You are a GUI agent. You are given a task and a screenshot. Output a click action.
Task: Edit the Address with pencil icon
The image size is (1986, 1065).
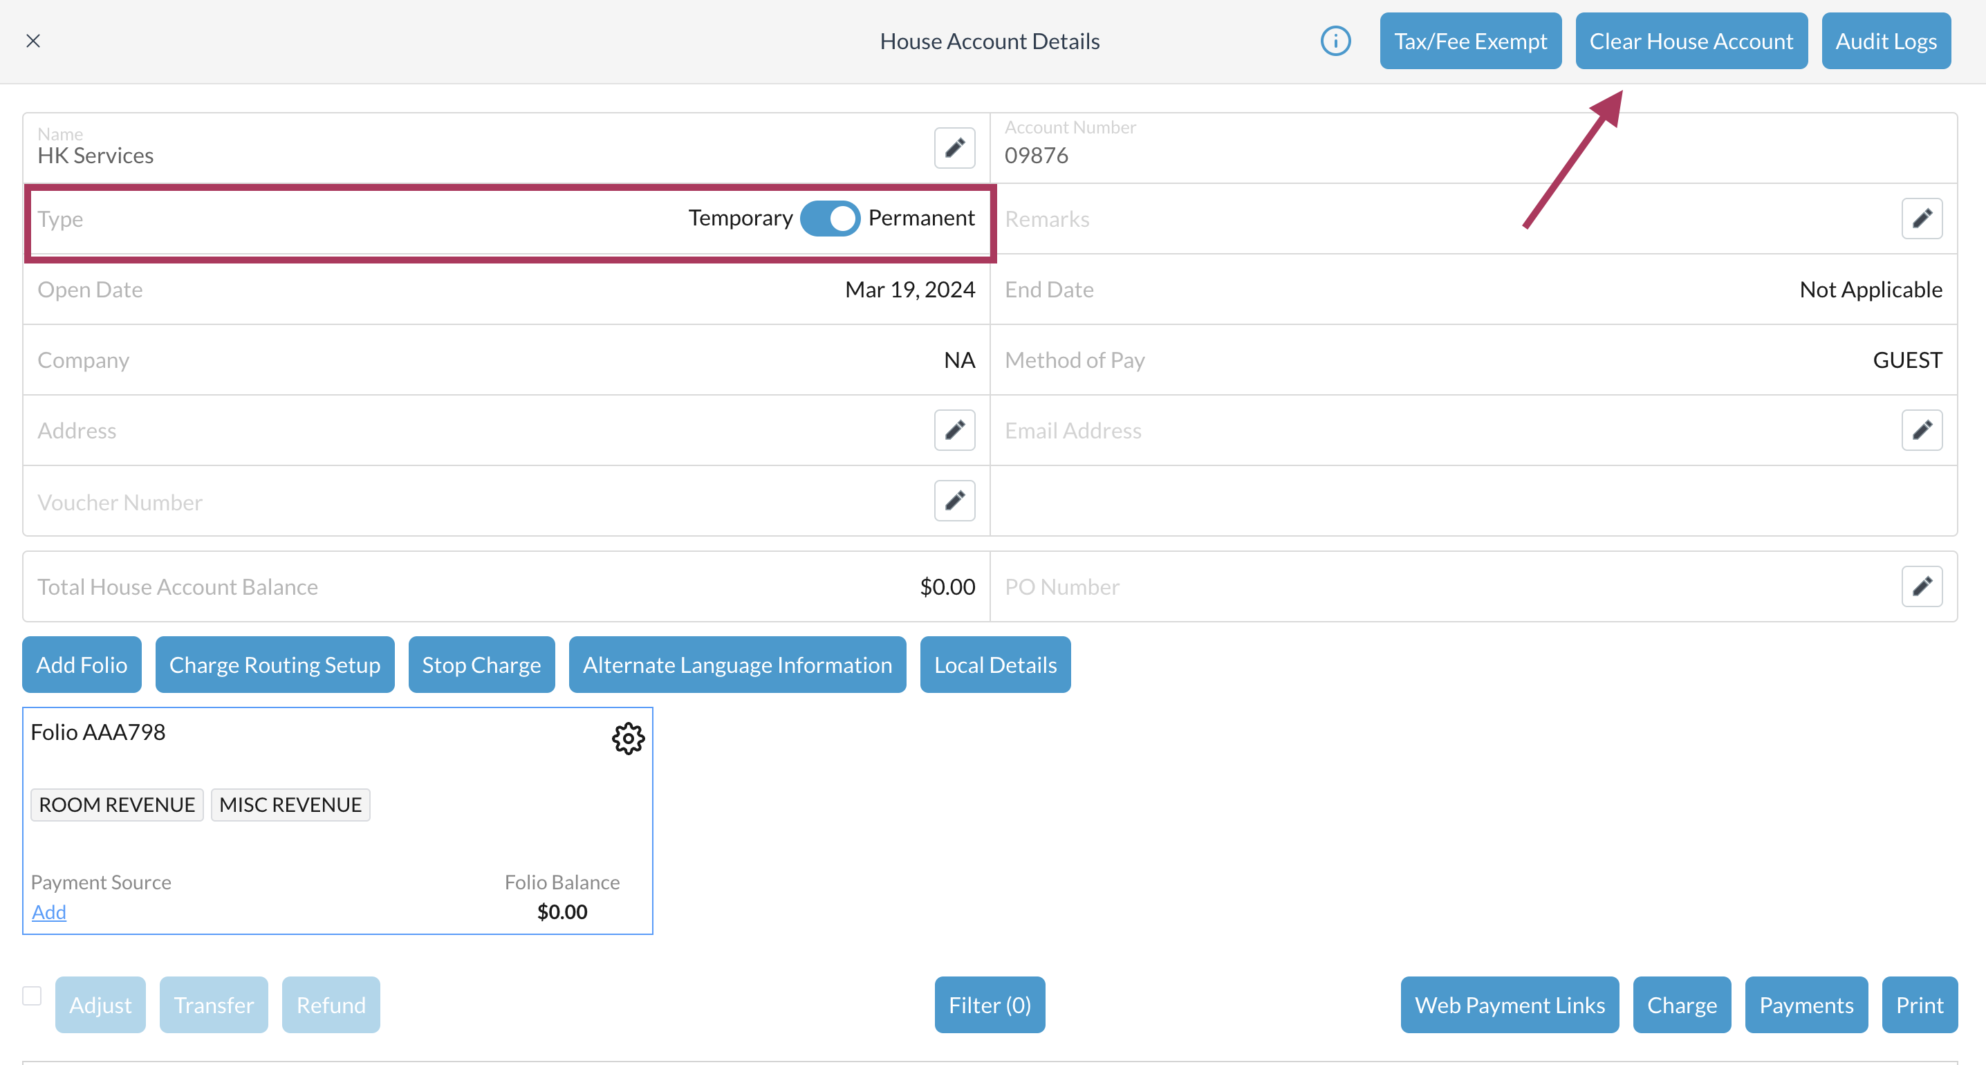954,429
